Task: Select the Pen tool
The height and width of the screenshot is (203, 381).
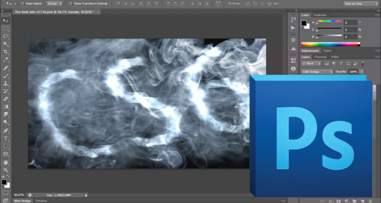Action: tap(6, 131)
